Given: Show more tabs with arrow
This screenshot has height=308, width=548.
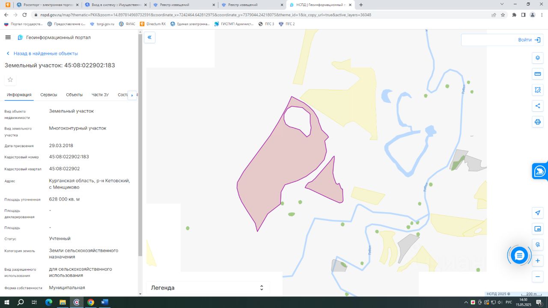Looking at the screenshot, I should point(132,95).
